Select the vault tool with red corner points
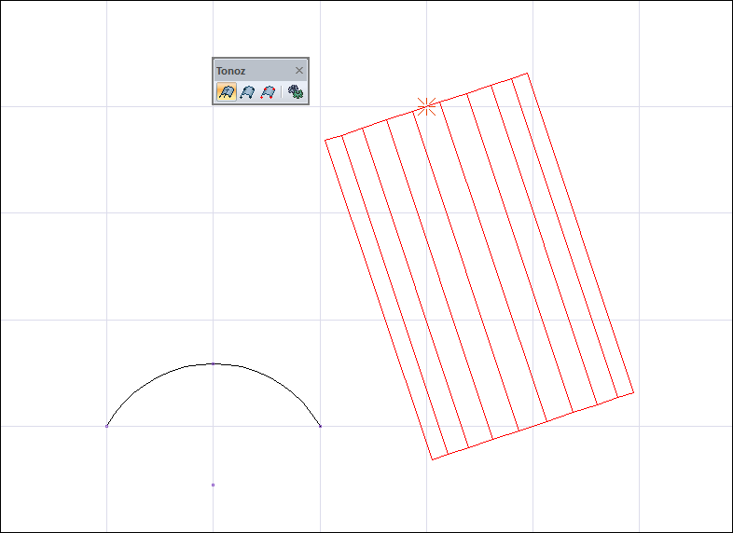 click(268, 92)
